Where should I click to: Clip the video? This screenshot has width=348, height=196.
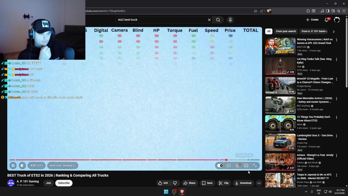223,183
